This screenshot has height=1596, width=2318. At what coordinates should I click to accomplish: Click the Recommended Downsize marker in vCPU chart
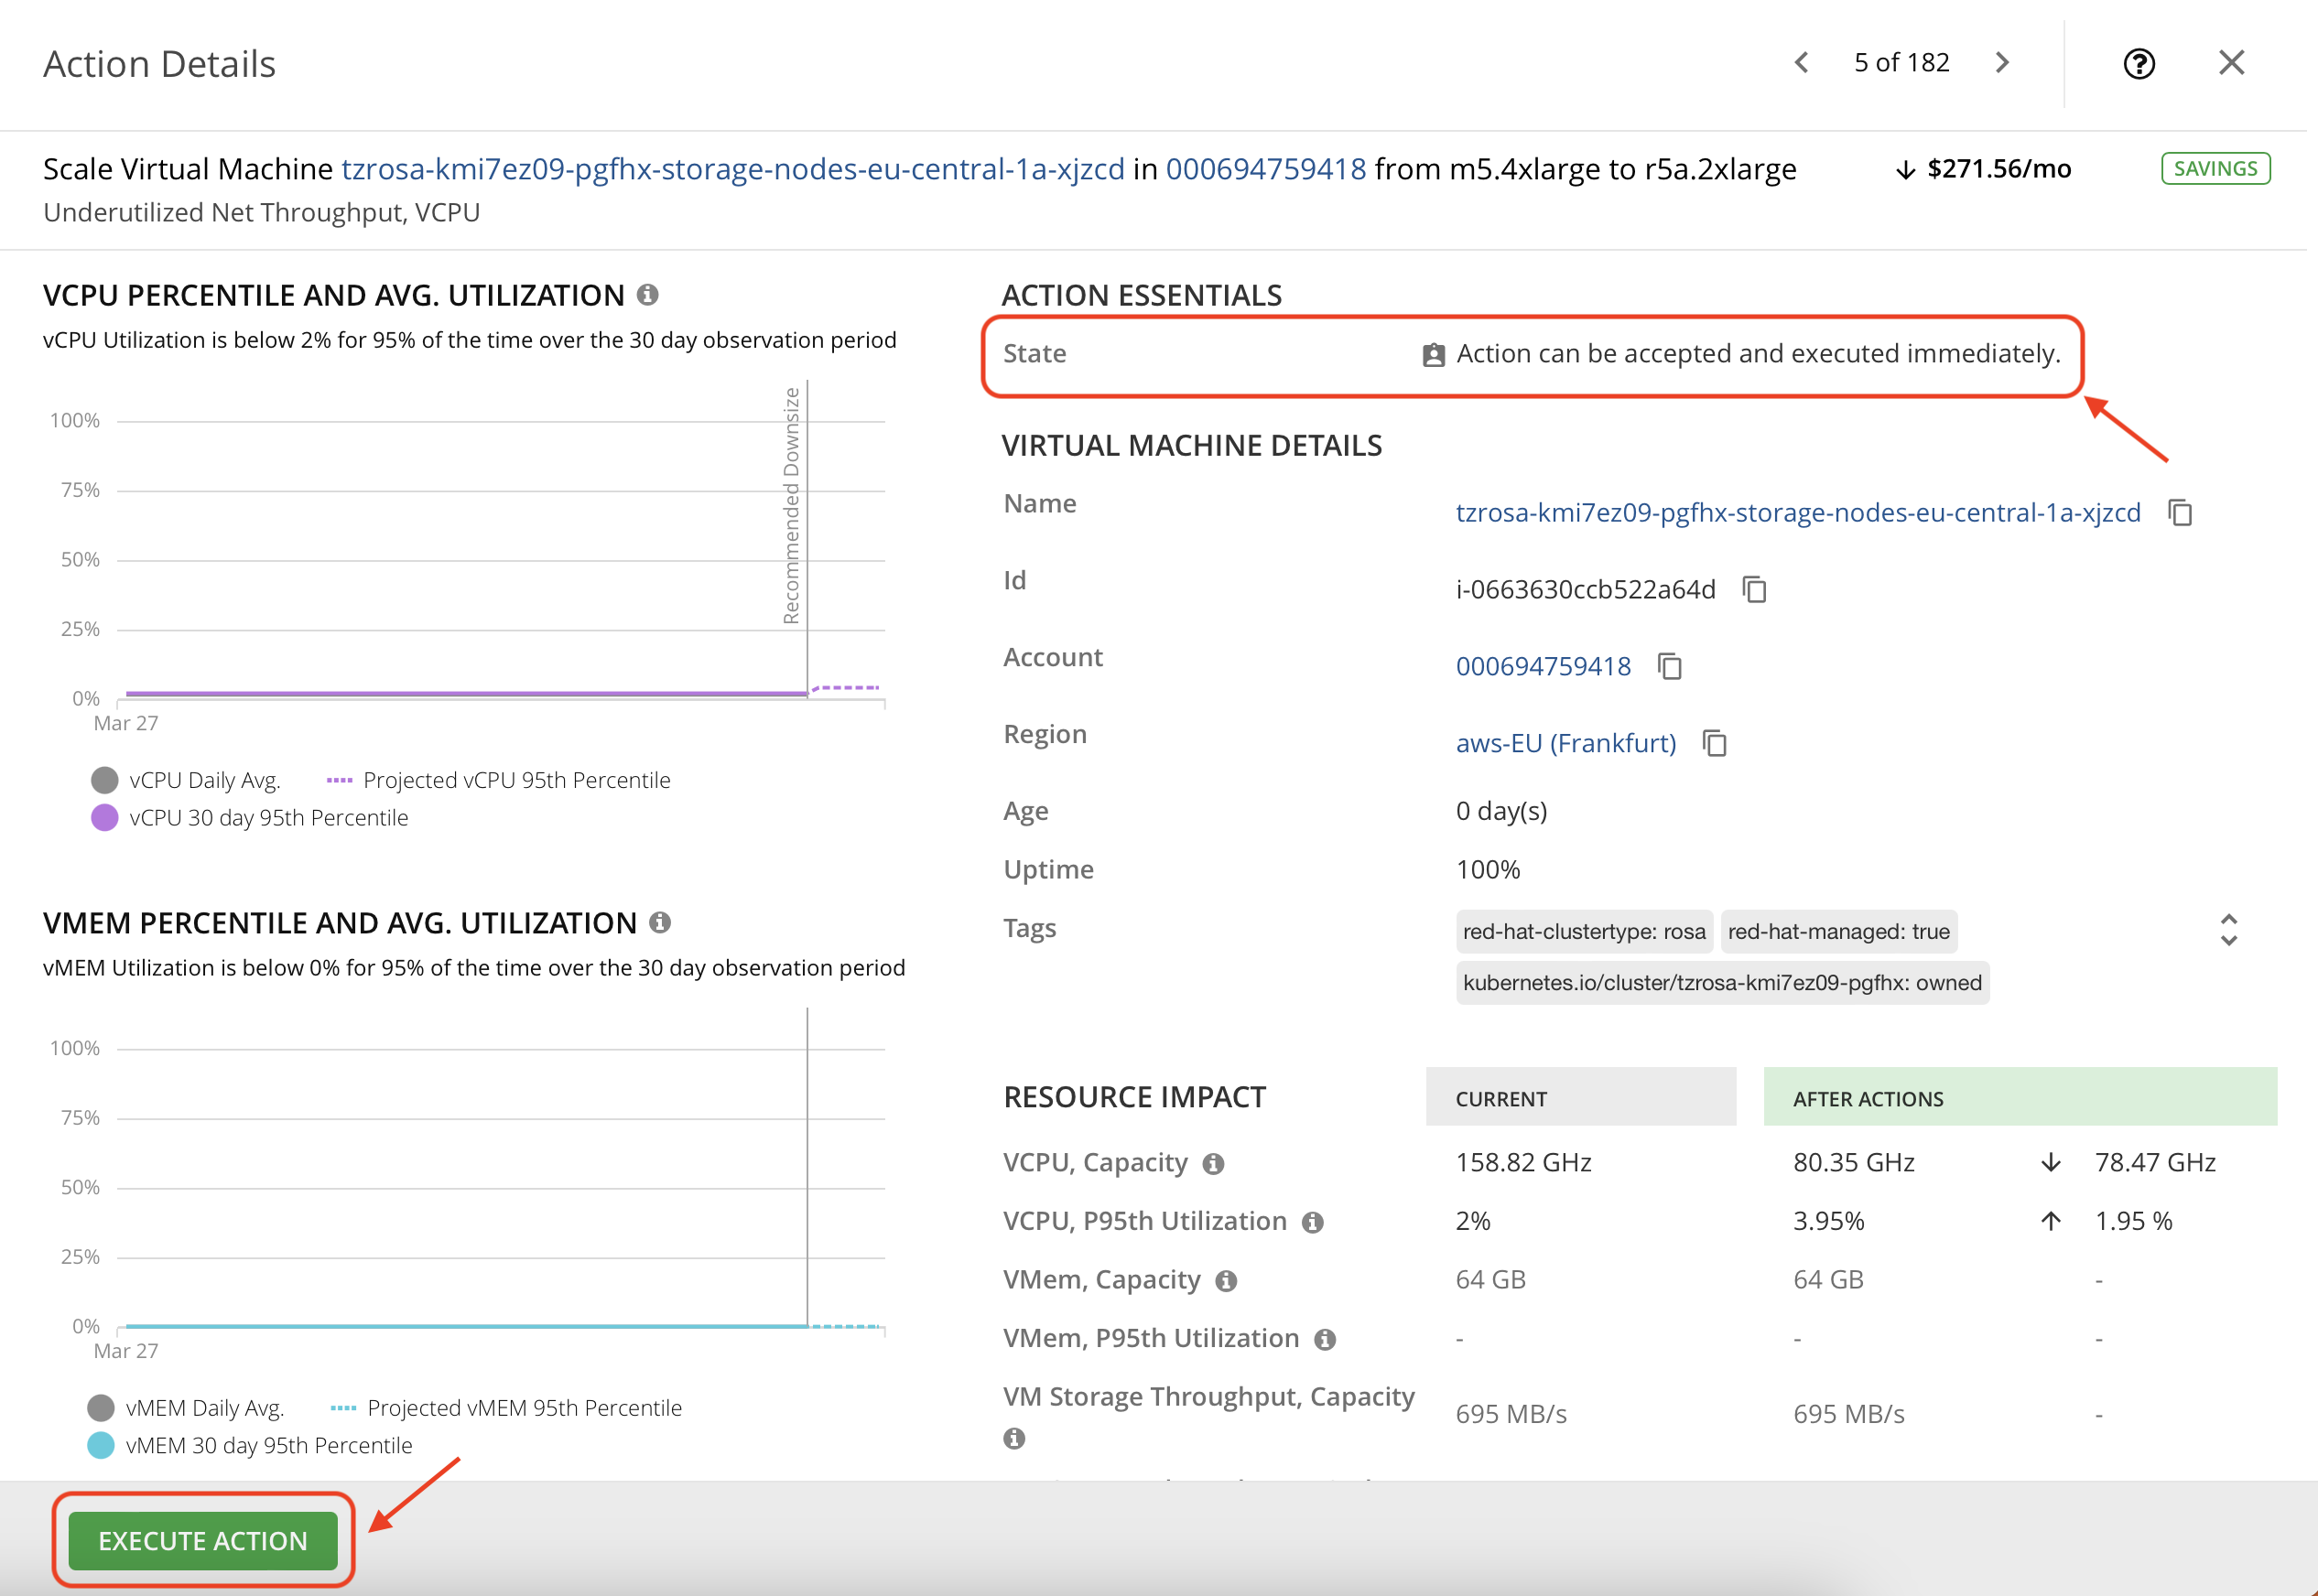point(791,505)
